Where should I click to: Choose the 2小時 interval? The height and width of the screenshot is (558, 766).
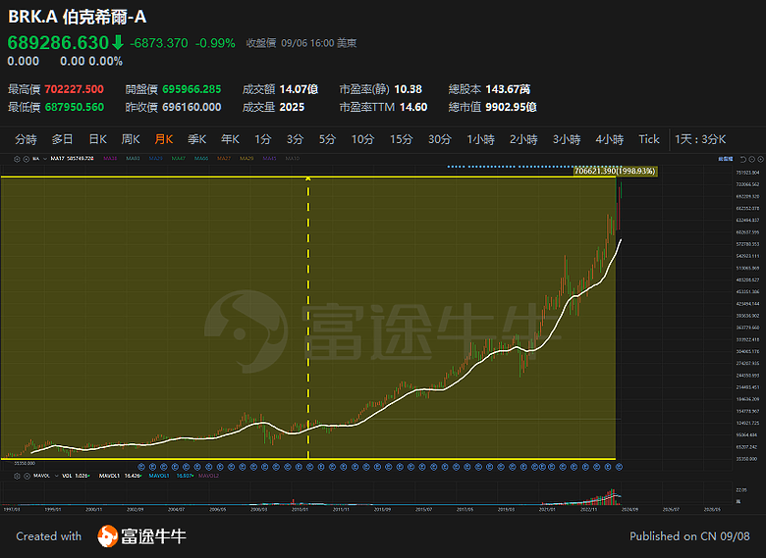click(x=523, y=139)
